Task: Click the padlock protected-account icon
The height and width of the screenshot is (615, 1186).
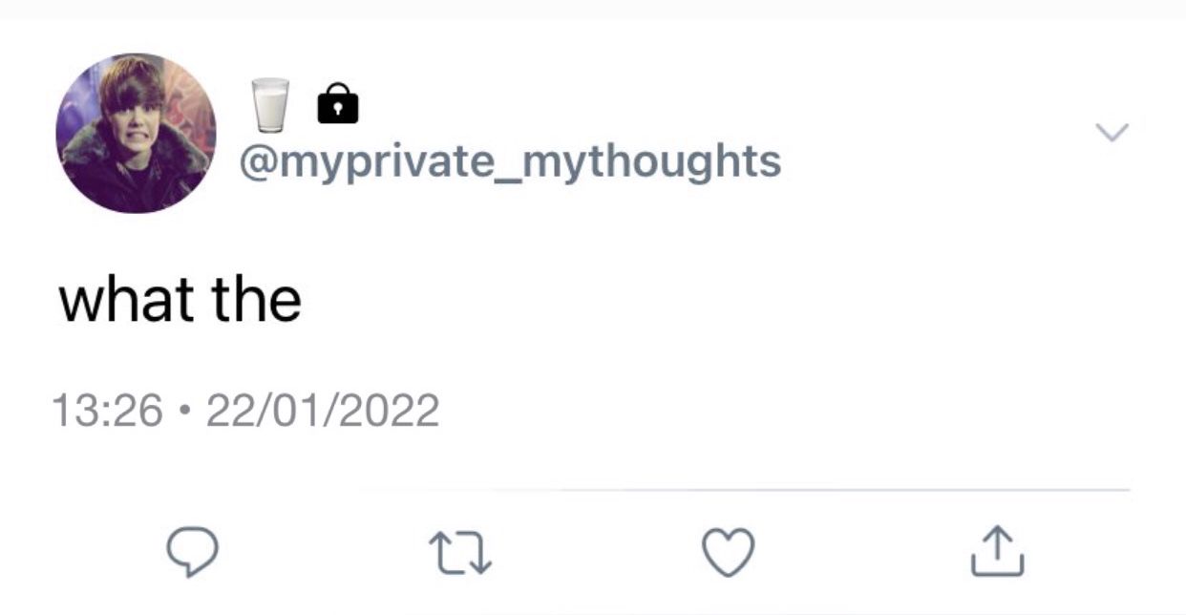Action: coord(337,103)
